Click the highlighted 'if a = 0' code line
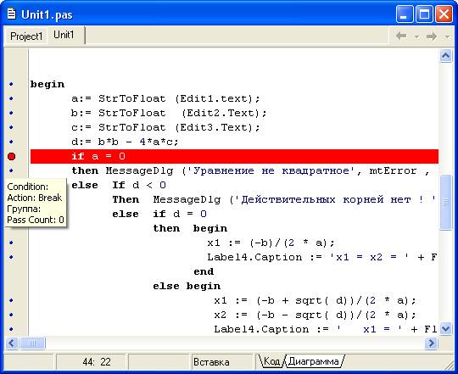This screenshot has height=374, width=458. [x=234, y=157]
